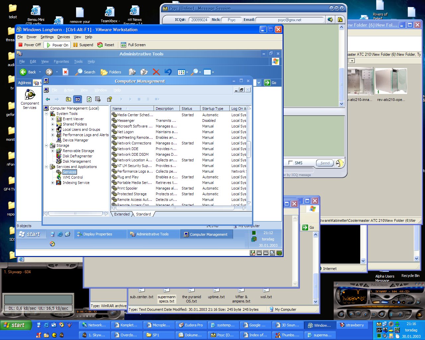
Task: Switch to Display Properties in Longhorn taskbar
Action: click(x=101, y=234)
